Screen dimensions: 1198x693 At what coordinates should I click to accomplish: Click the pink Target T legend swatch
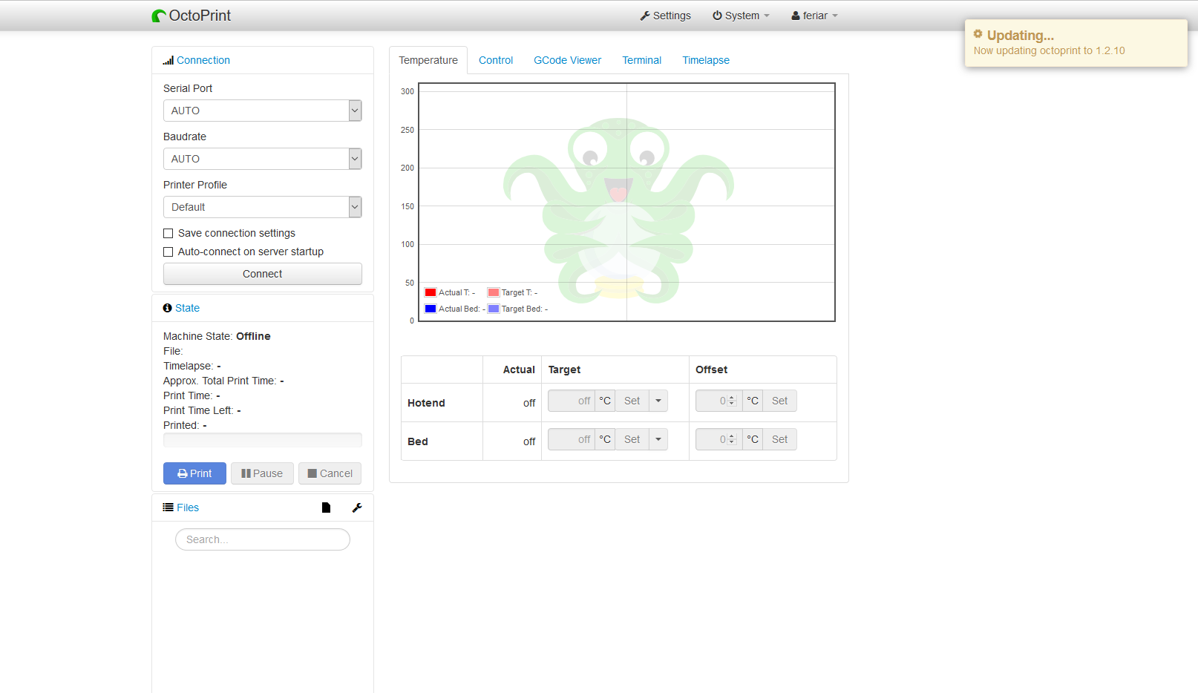click(x=494, y=292)
